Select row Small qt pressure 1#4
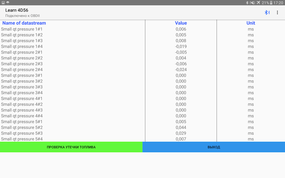Image resolution: width=285 pixels, height=178 pixels. point(142,47)
